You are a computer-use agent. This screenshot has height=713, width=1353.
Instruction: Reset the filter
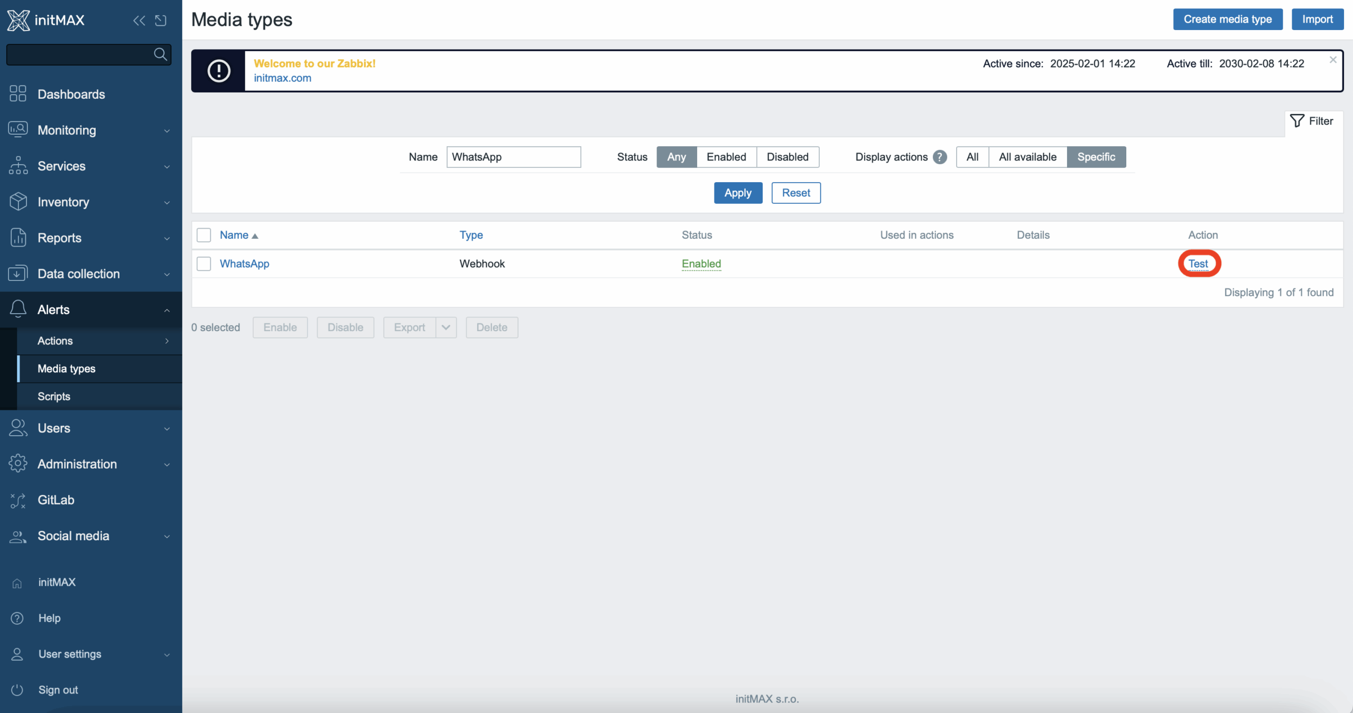(x=796, y=193)
